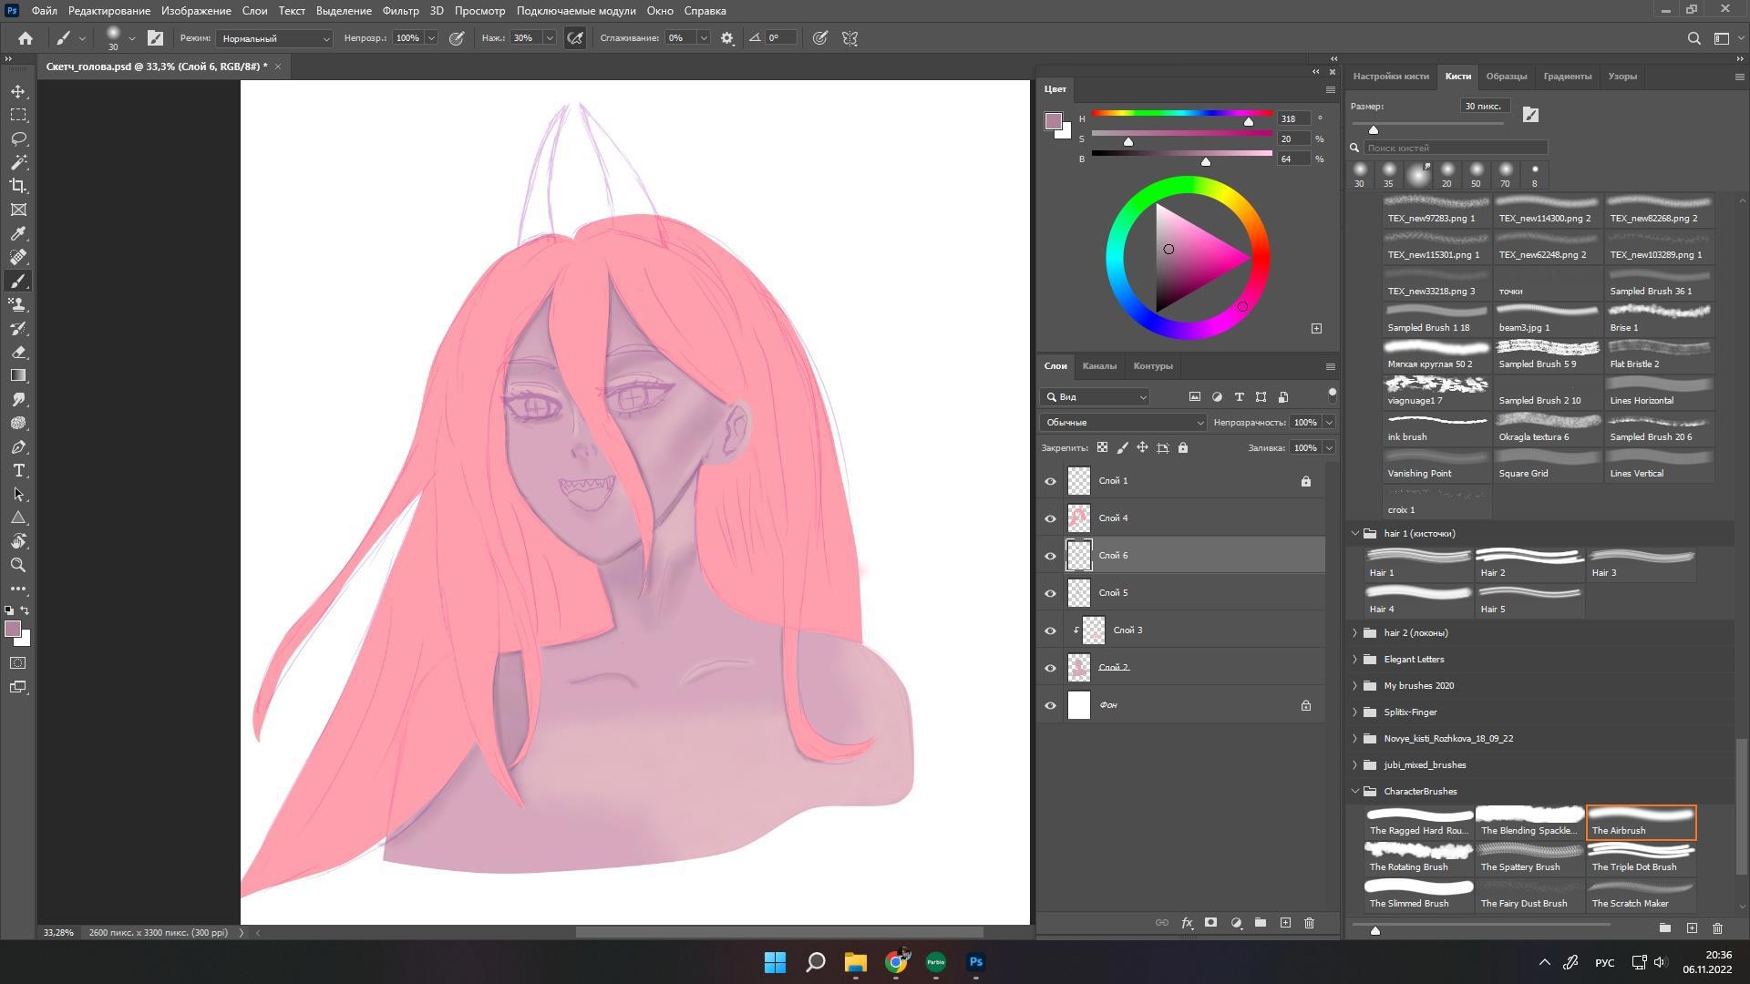Select the Eraser tool

tap(18, 352)
